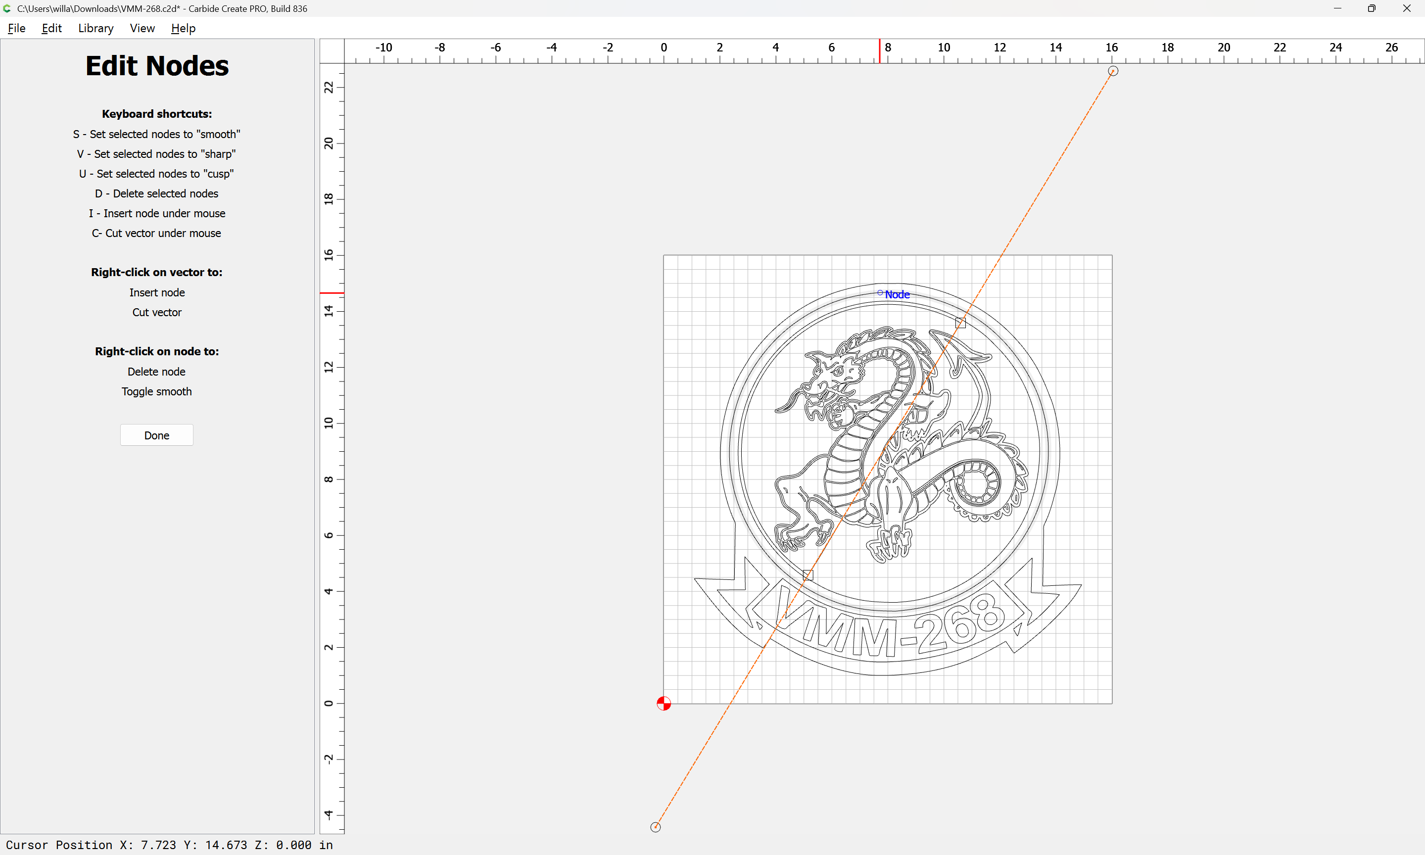This screenshot has height=855, width=1425.
Task: Open the View menu
Action: [142, 28]
